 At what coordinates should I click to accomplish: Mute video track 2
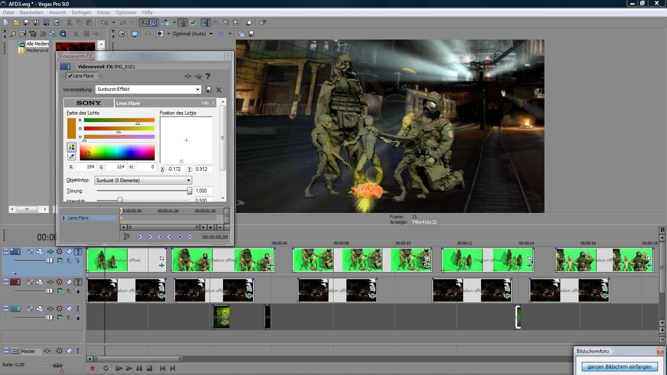pos(69,282)
